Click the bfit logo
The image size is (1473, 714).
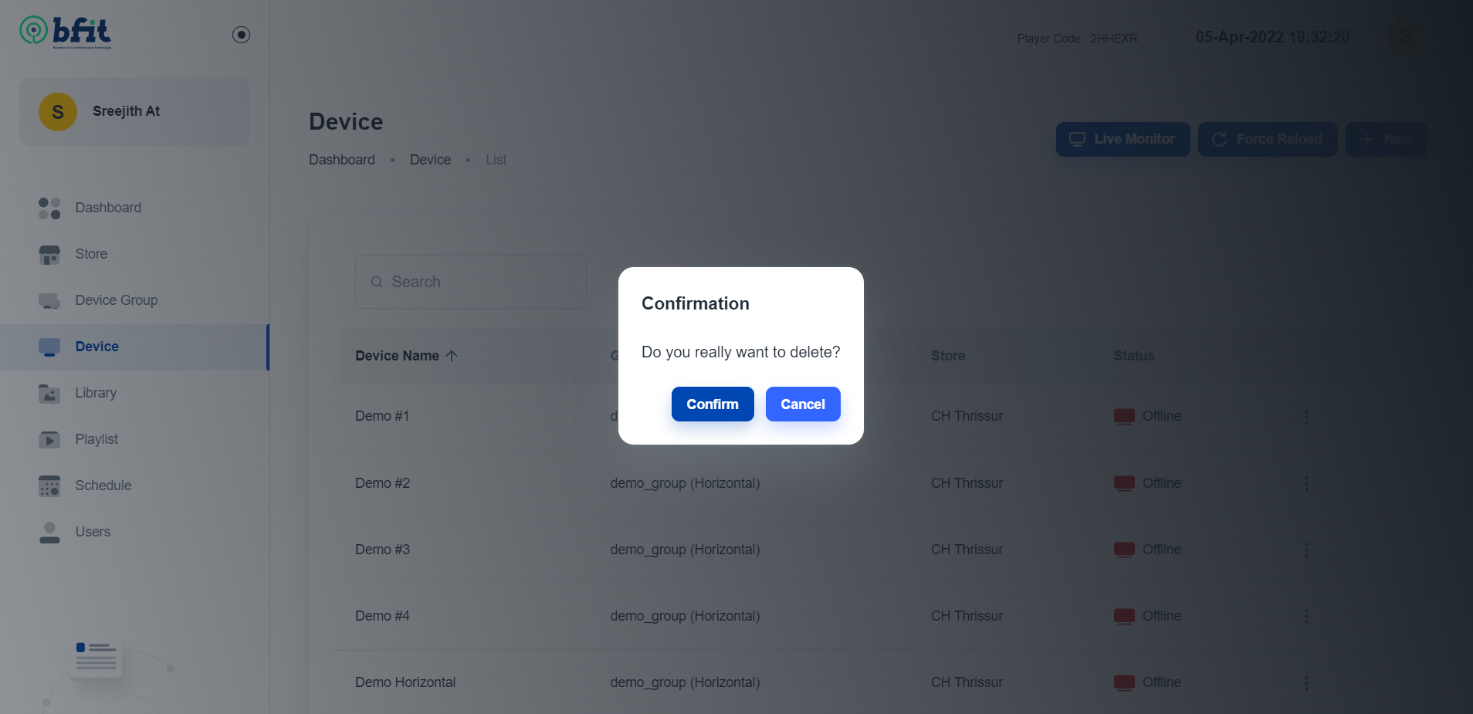(66, 32)
